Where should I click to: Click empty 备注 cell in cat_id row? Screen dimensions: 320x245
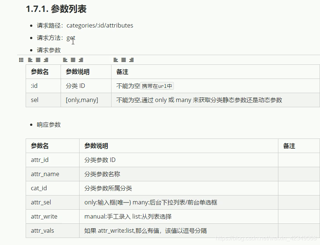pos(299,188)
